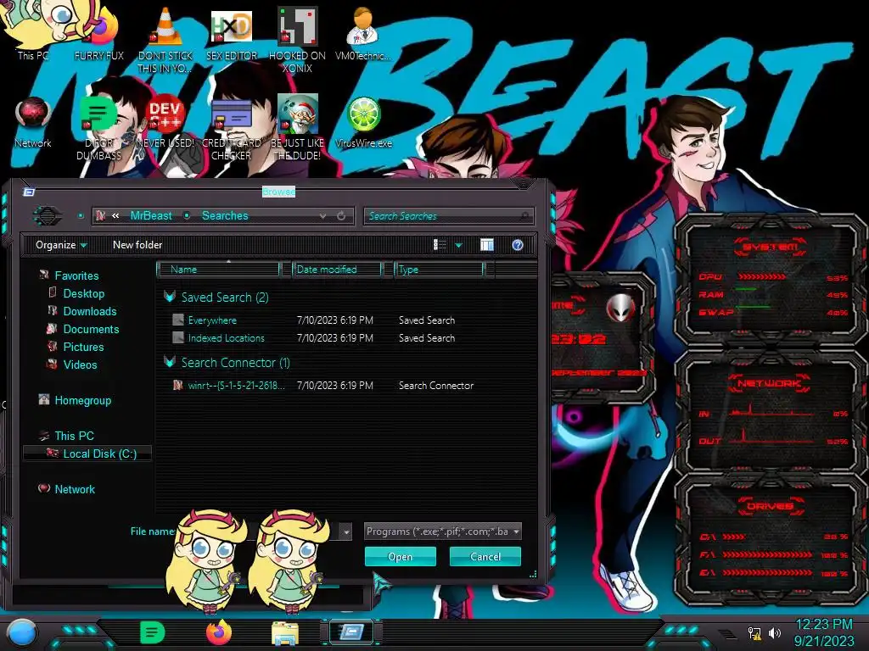This screenshot has width=869, height=651.
Task: Select Homegroup in the navigation pane
Action: tap(82, 400)
